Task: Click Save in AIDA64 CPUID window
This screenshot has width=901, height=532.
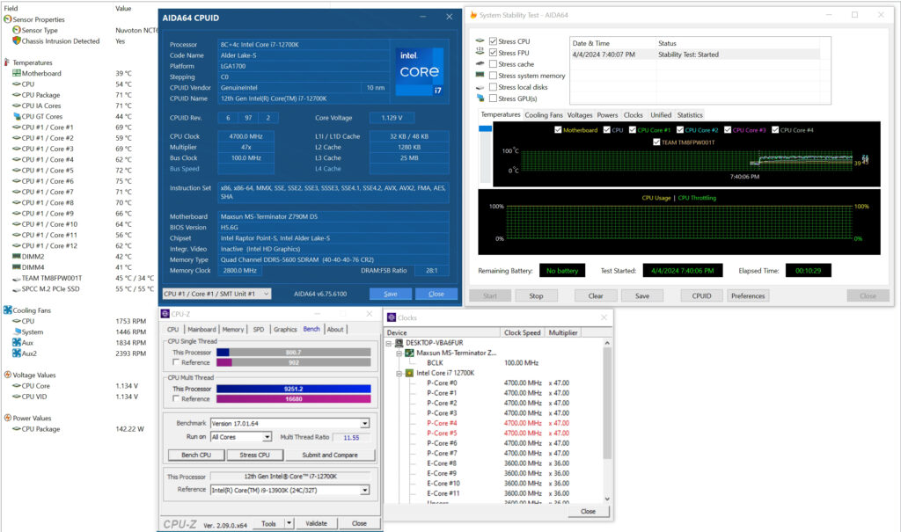Action: [391, 294]
